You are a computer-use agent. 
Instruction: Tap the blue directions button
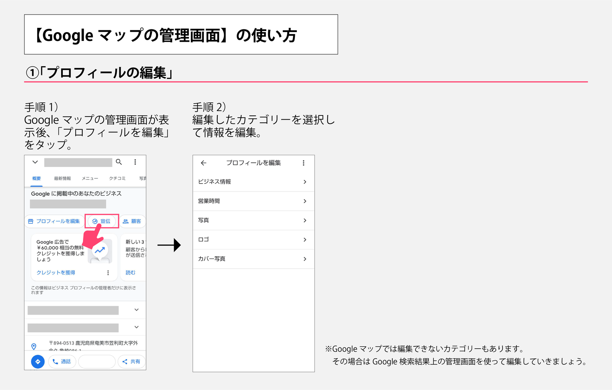point(38,362)
